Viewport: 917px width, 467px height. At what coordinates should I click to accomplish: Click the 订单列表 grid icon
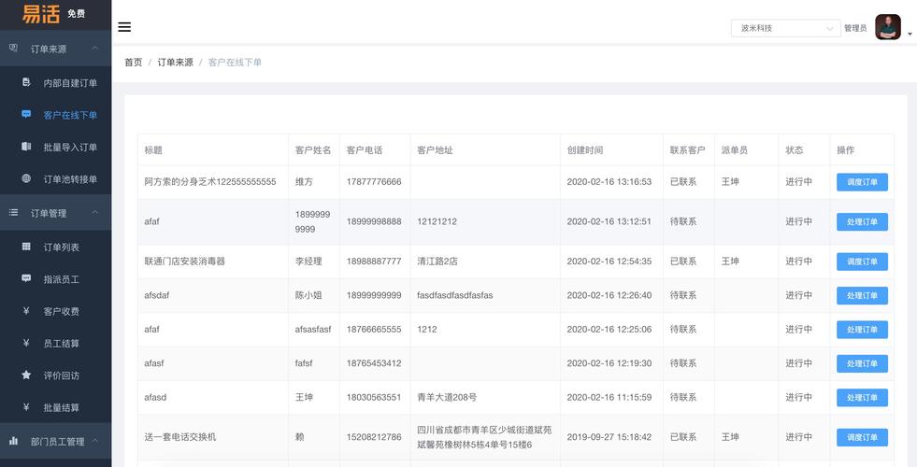click(x=26, y=247)
